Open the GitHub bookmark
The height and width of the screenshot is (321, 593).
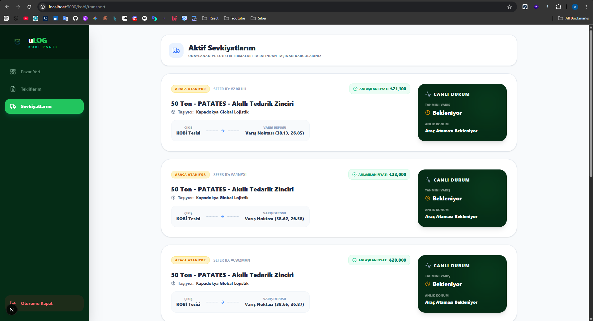tap(75, 18)
